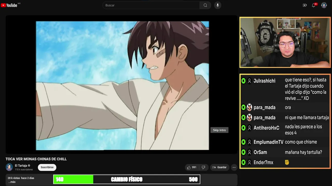Click the streamer webcam overlay

[285, 42]
